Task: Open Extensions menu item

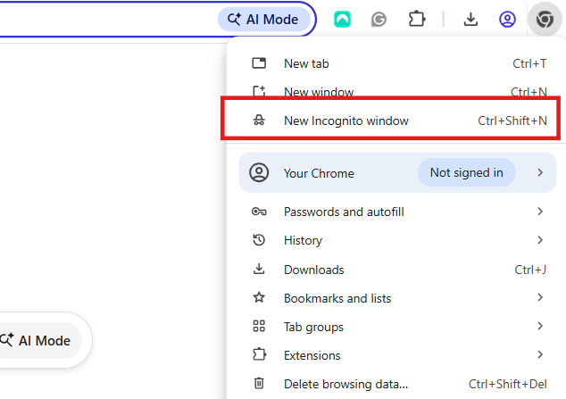Action: 396,355
